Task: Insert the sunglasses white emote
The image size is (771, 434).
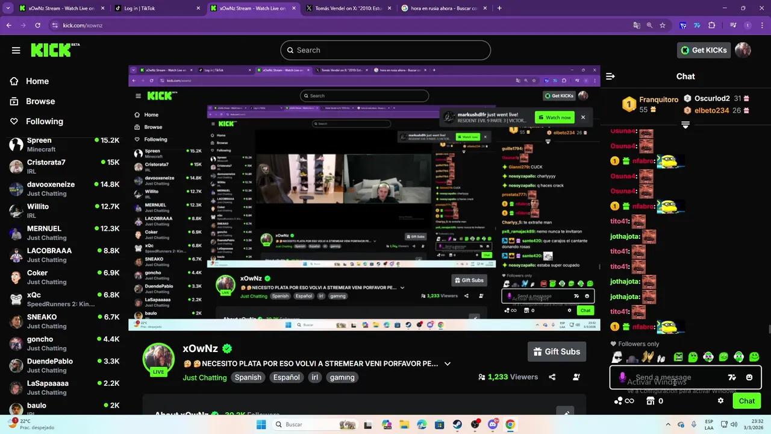Action: (x=617, y=357)
